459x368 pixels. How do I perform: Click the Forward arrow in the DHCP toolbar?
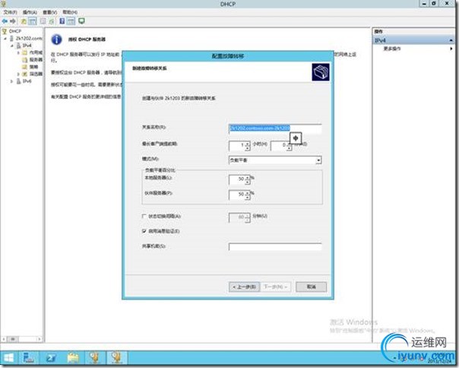pyautogui.click(x=13, y=21)
